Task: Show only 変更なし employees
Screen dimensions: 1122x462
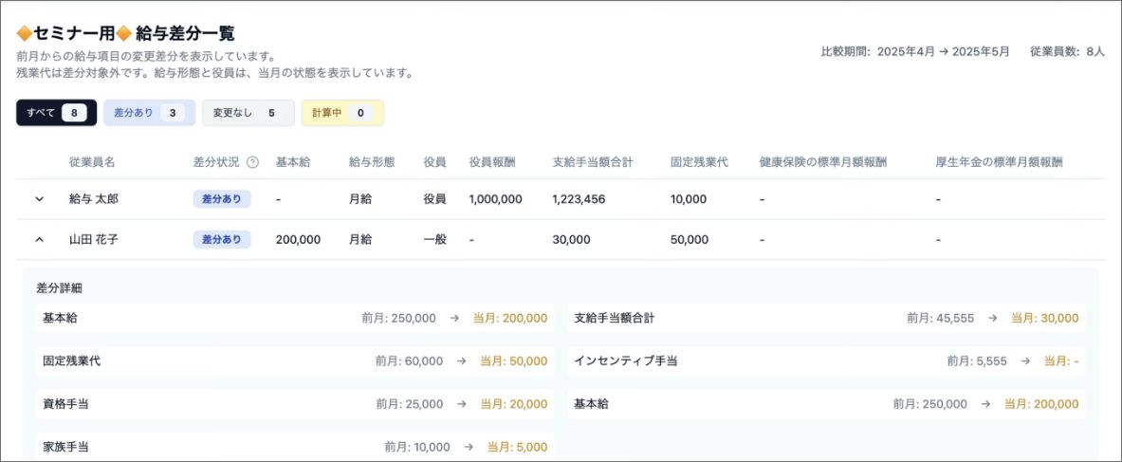Action: pos(248,113)
